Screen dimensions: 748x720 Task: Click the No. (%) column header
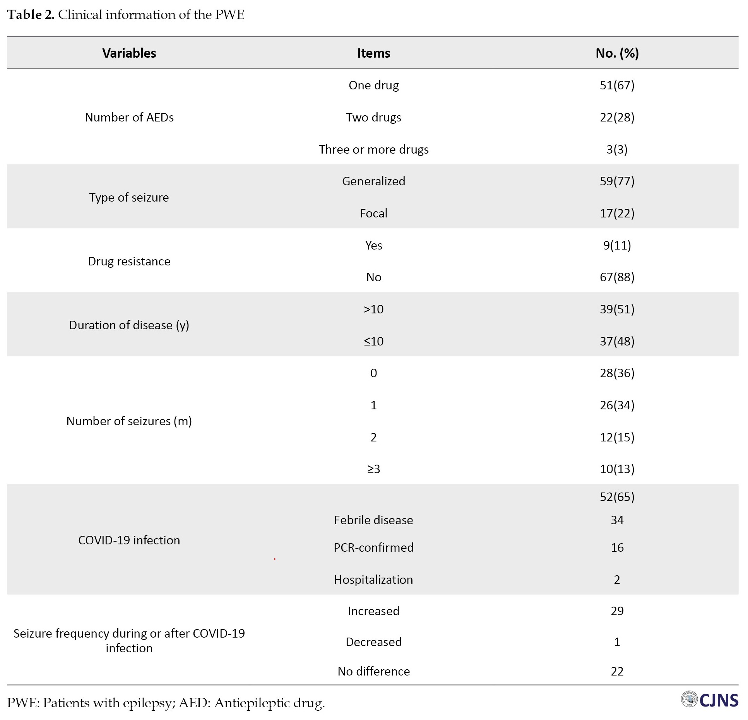pos(617,53)
